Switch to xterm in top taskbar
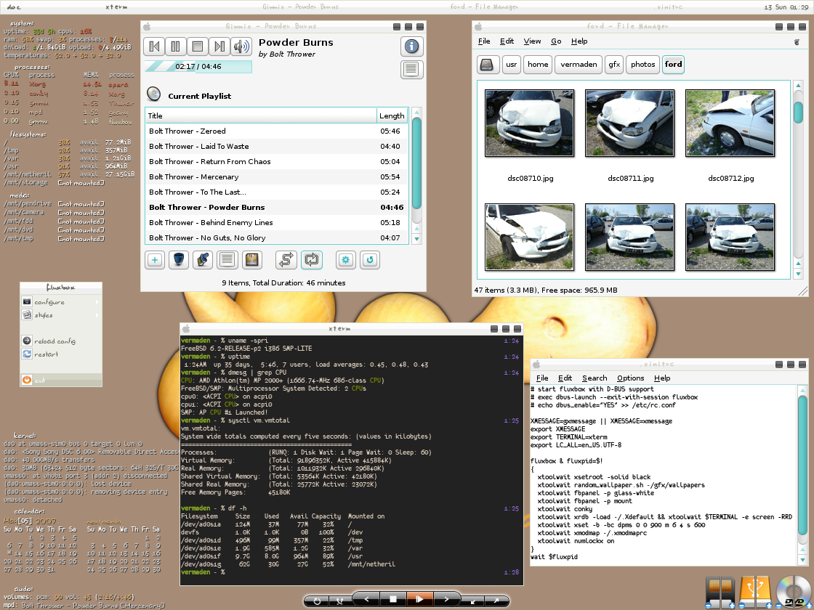This screenshot has height=610, width=814. click(x=116, y=7)
